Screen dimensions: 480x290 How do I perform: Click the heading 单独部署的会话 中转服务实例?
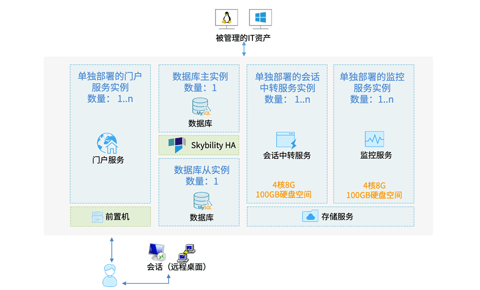[287, 82]
